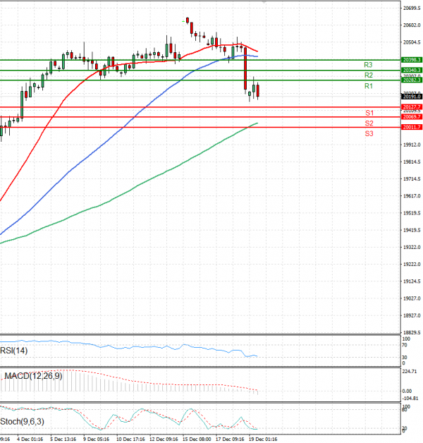
Task: Click the RSI(14) indicator label
Action: [x=14, y=351]
